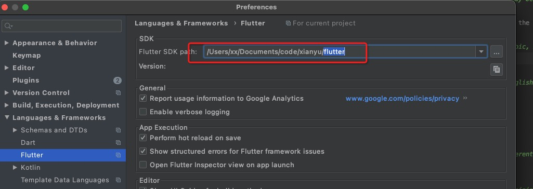Click the project-level icon beside Version Control
Viewport: 533px width, 189px height.
pyautogui.click(x=118, y=92)
